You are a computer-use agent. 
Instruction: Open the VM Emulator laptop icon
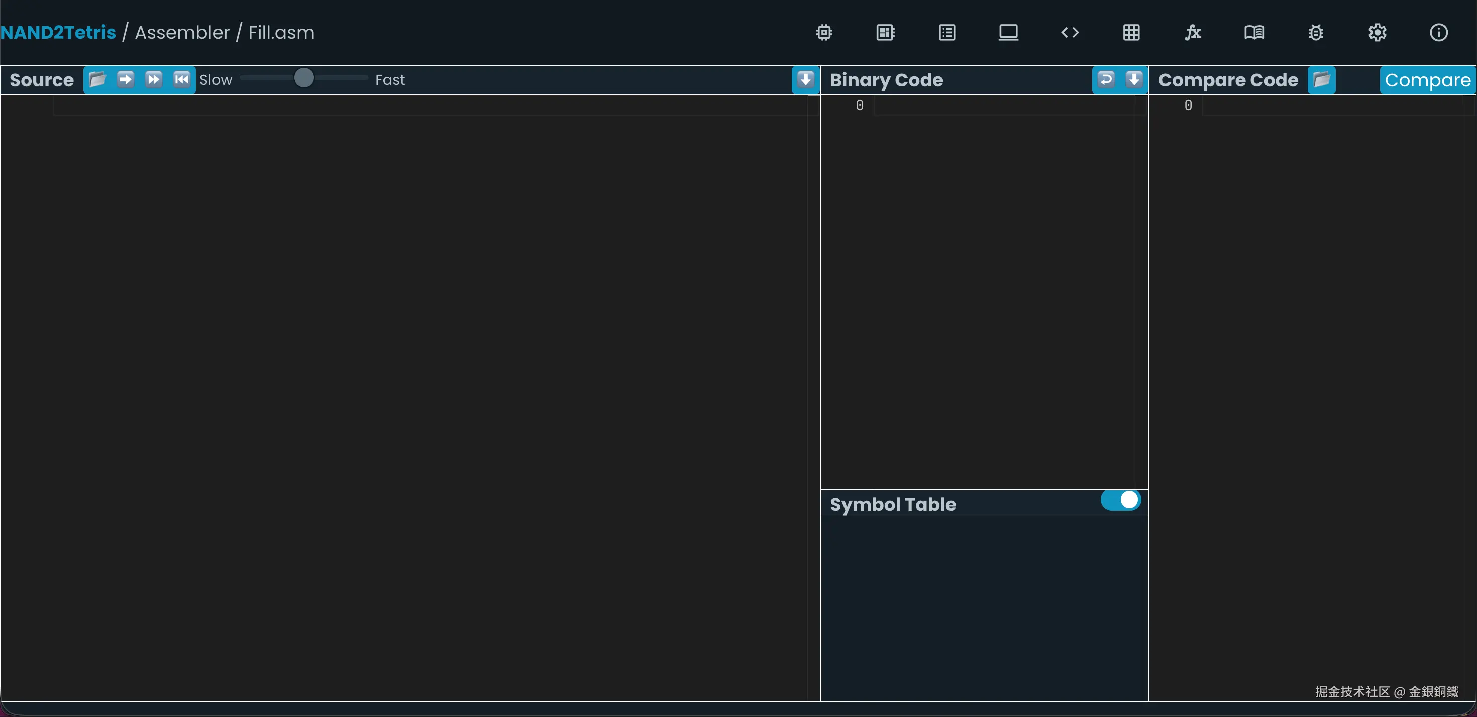tap(1008, 33)
